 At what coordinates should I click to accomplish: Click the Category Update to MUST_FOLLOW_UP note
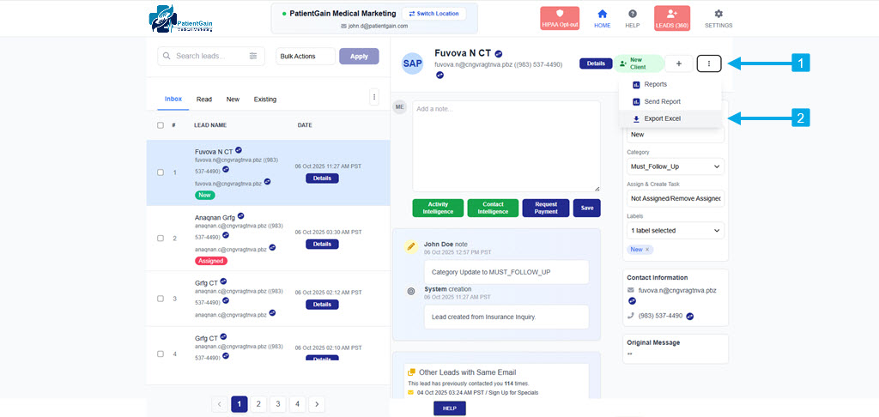coord(506,272)
